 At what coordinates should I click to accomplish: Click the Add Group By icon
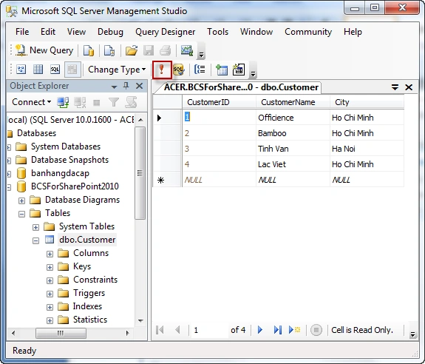click(200, 70)
